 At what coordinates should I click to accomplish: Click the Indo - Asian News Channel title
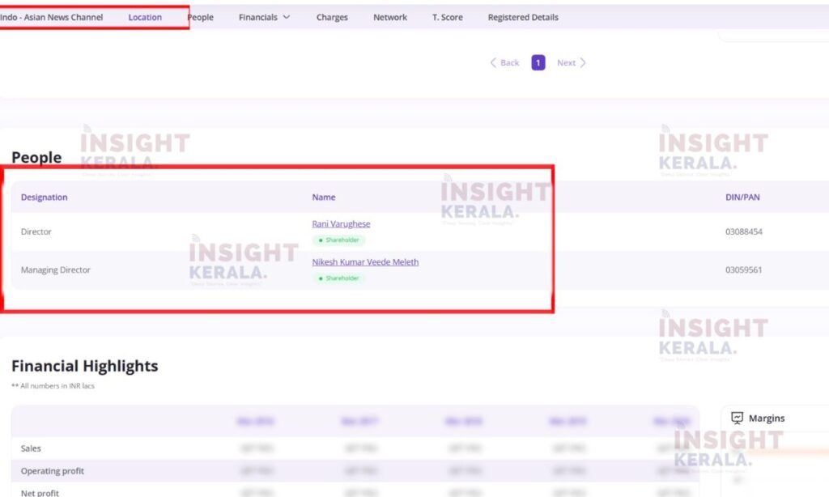click(52, 17)
